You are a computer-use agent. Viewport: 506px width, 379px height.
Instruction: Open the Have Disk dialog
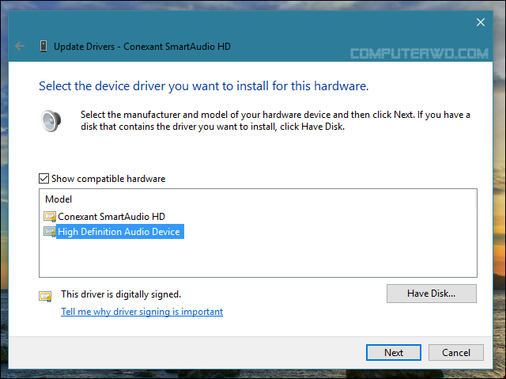click(432, 294)
